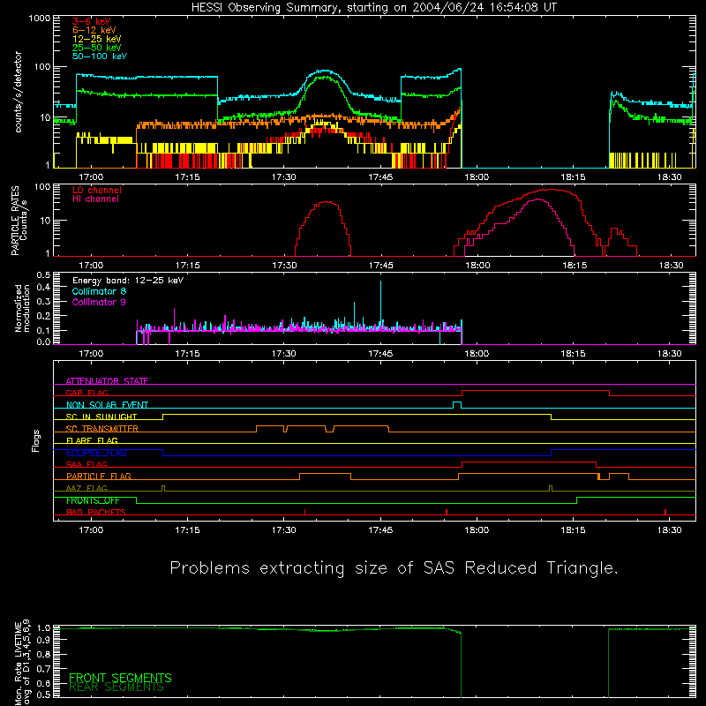
Task: Click the Energy band: 12-25 keV label
Action: pyautogui.click(x=128, y=281)
